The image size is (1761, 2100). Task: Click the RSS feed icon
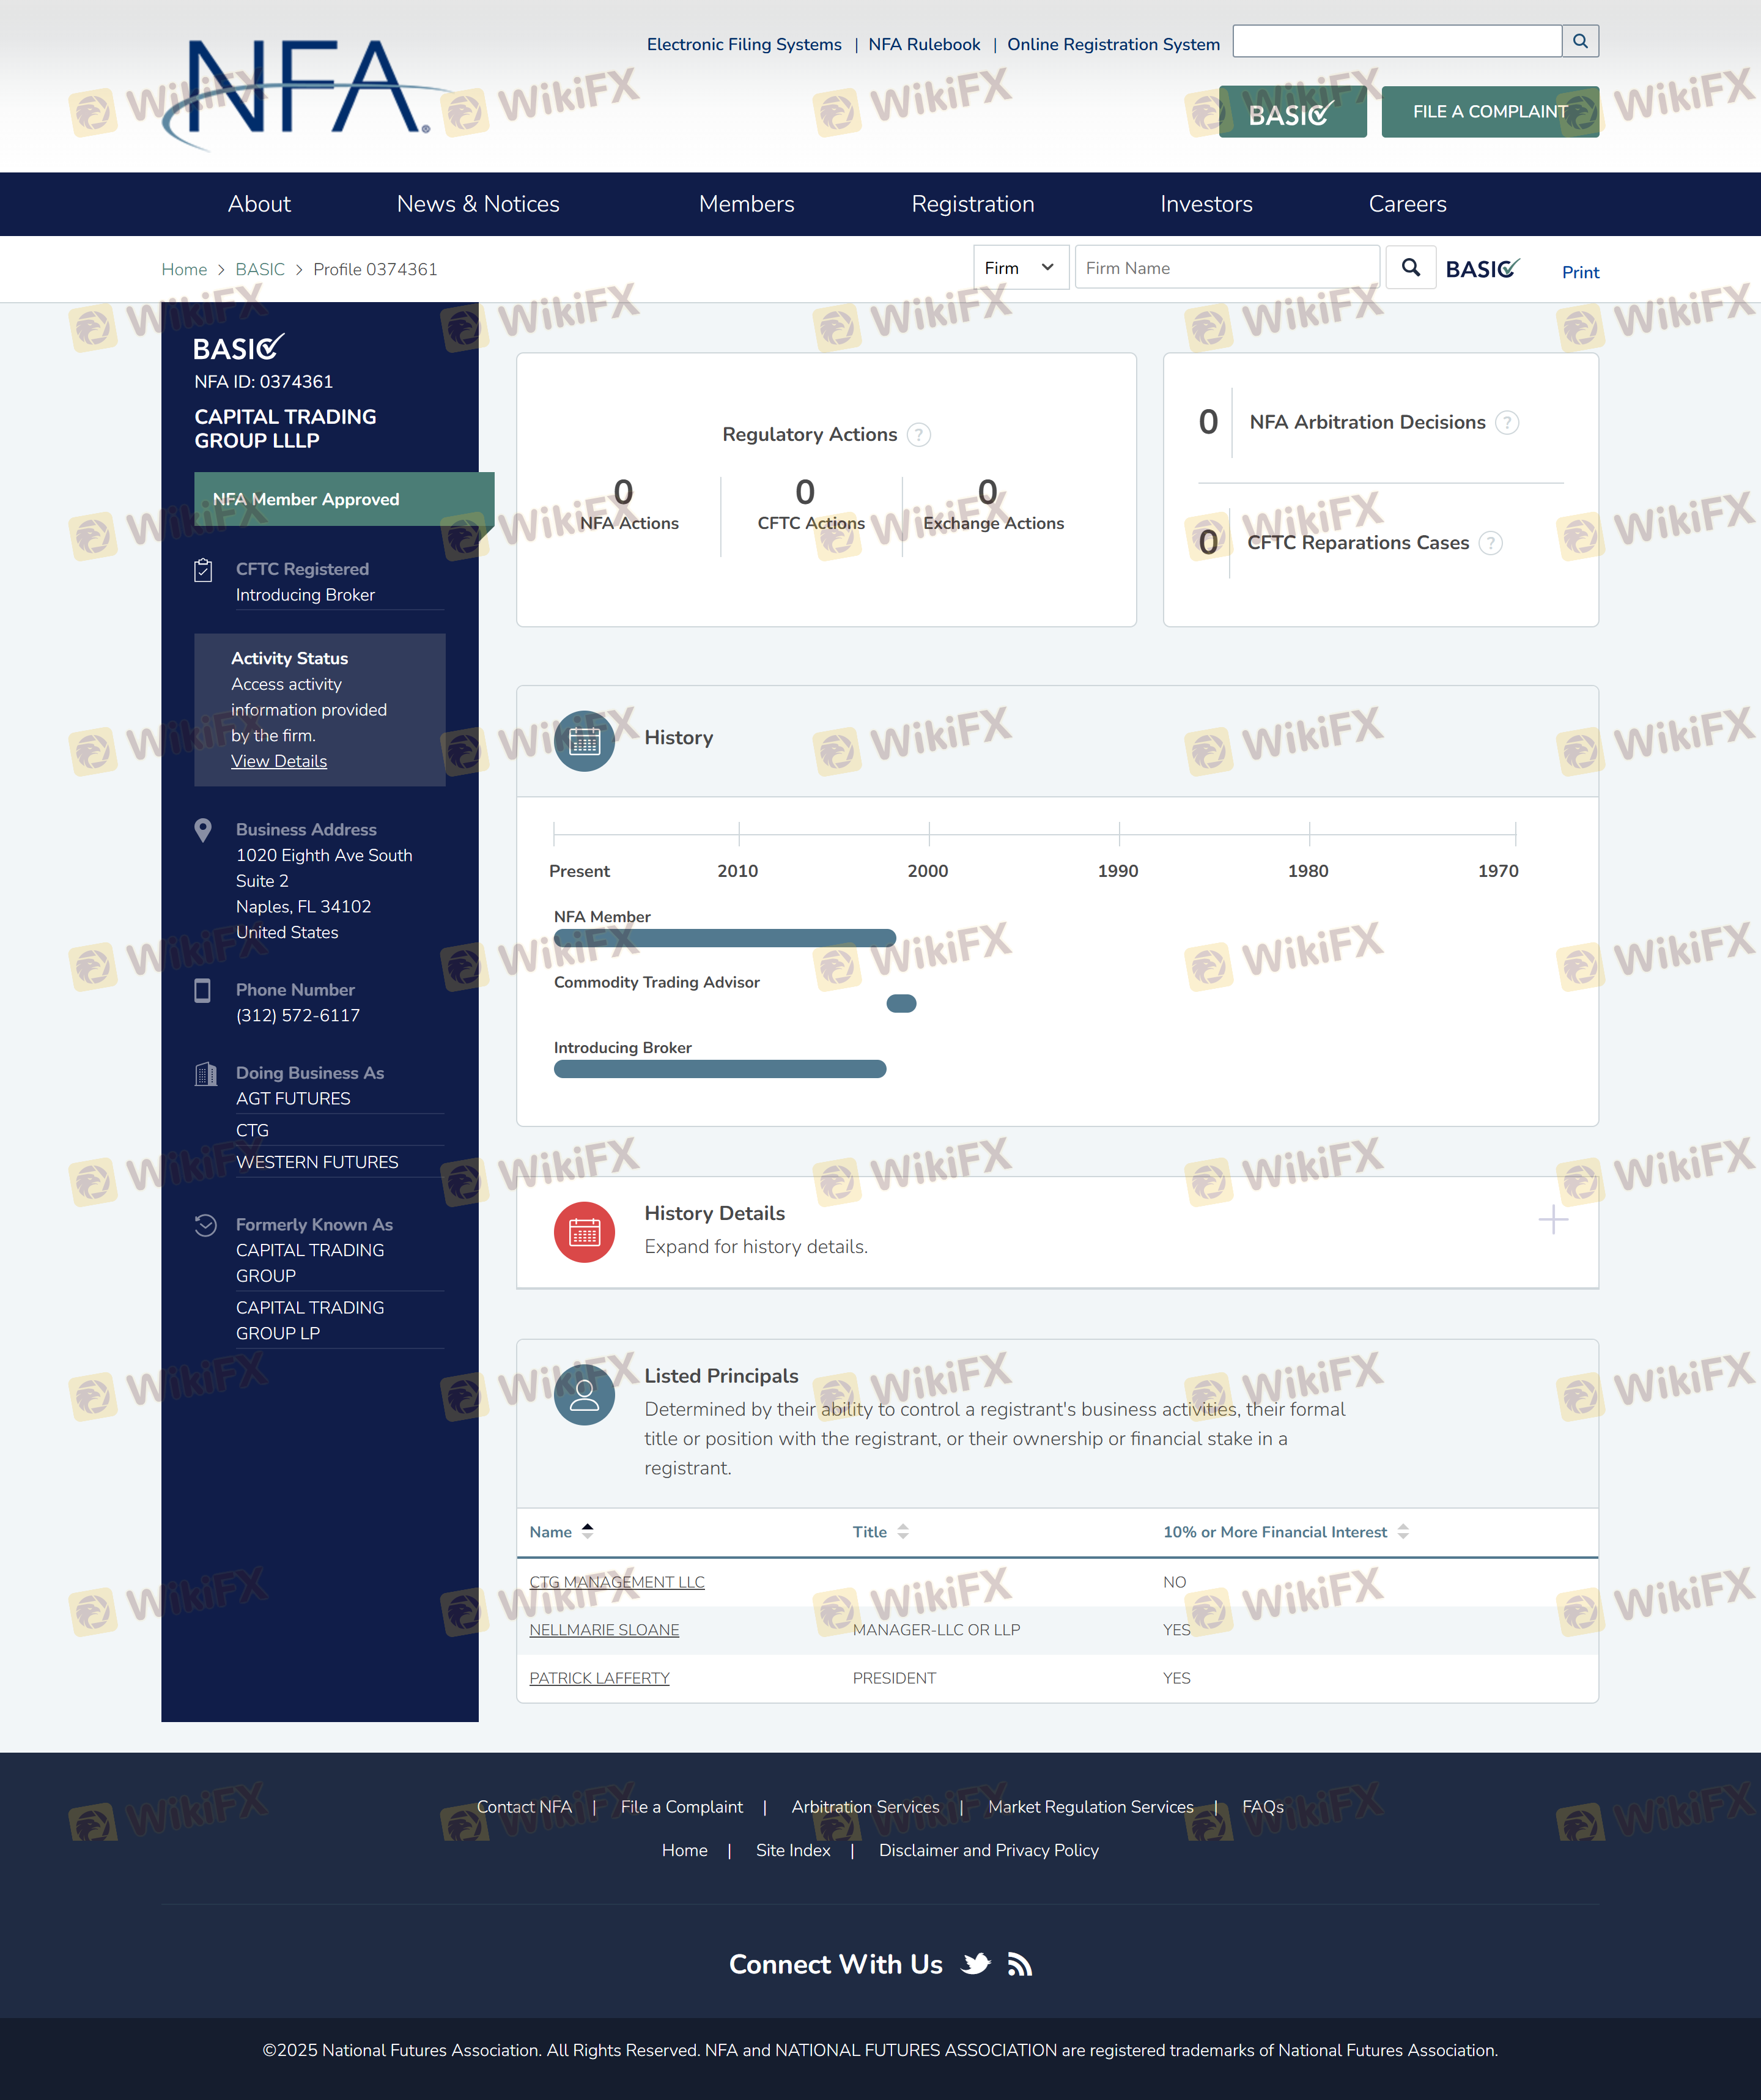[x=1019, y=1964]
